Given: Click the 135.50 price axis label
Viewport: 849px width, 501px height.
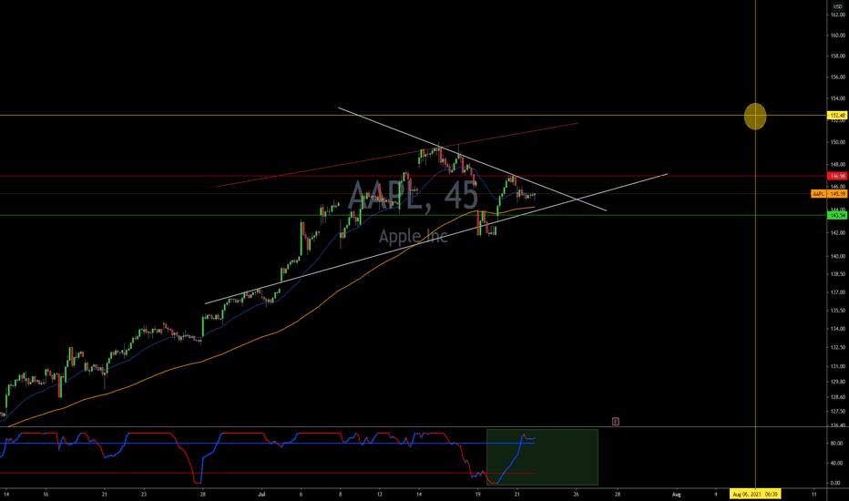Looking at the screenshot, I should tap(838, 311).
